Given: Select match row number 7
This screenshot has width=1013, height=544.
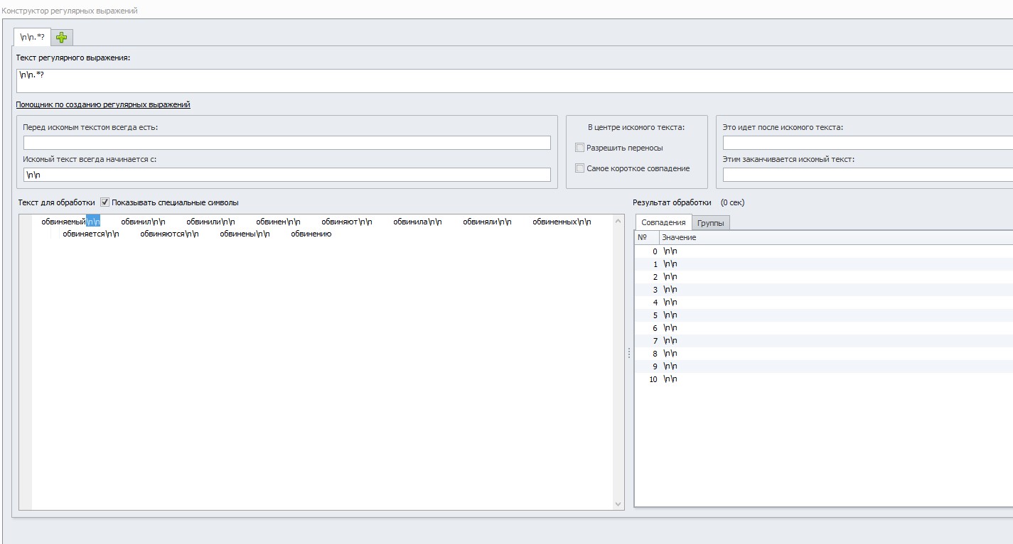Looking at the screenshot, I should 824,341.
